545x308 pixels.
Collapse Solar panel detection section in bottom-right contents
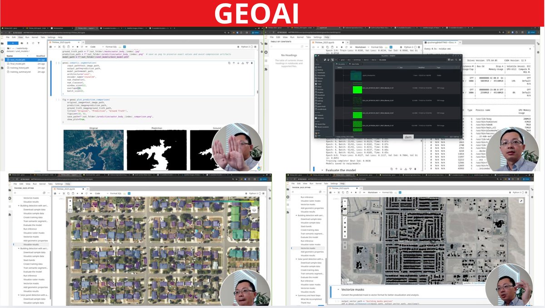pos(296,259)
